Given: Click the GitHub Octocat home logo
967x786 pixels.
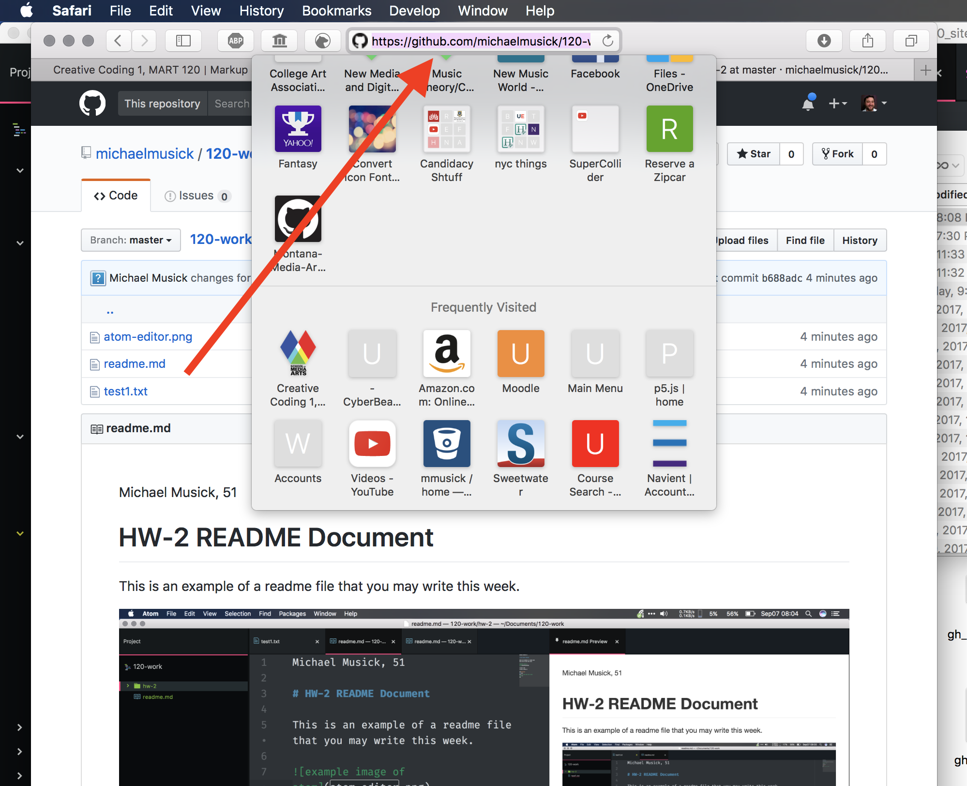Looking at the screenshot, I should (x=92, y=103).
